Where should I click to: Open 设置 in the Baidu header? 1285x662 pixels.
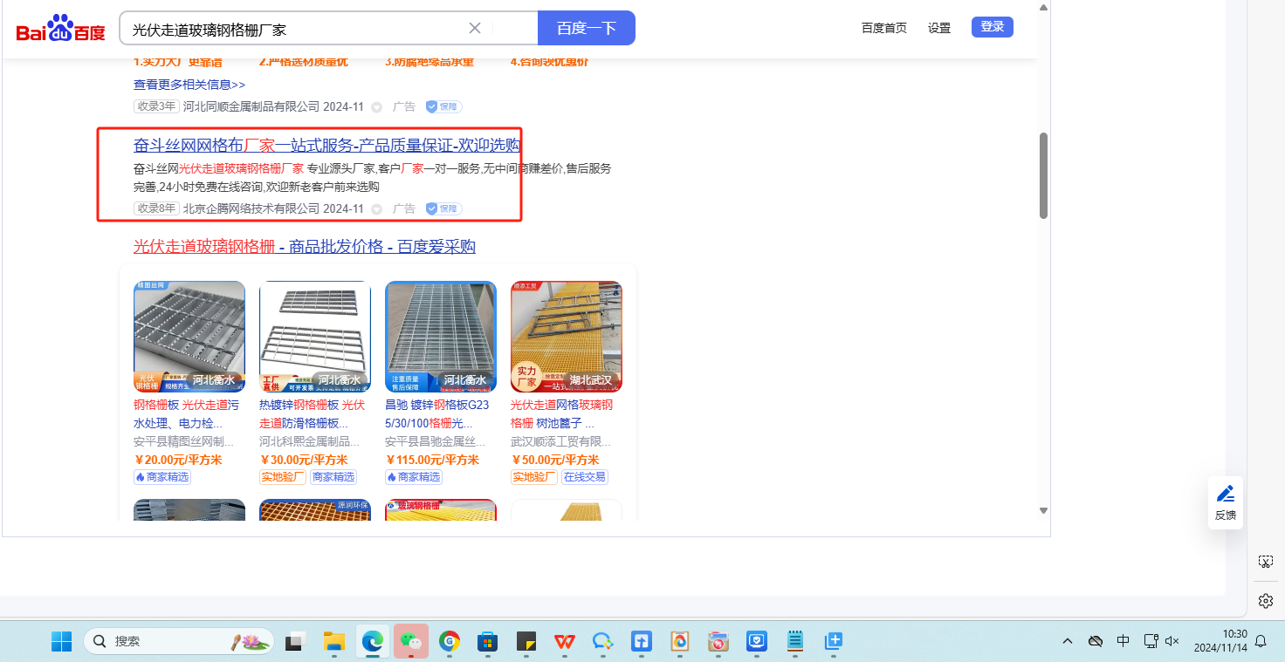pyautogui.click(x=939, y=28)
